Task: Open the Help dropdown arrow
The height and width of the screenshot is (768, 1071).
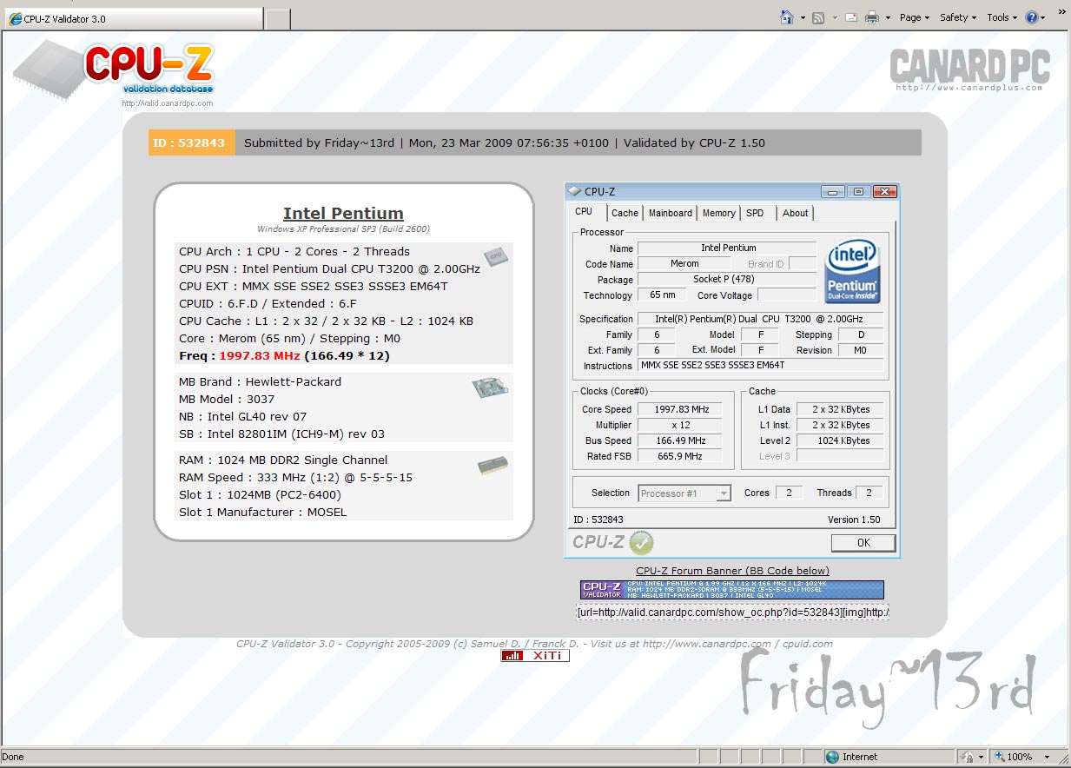Action: coord(1042,18)
